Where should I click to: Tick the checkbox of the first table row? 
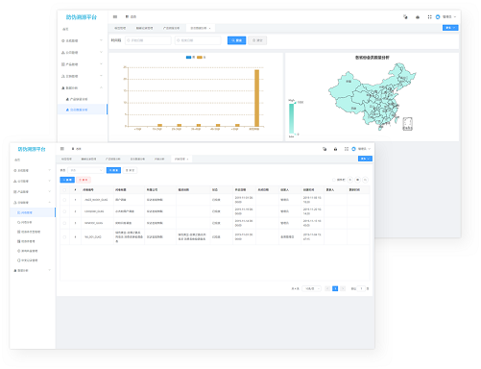tap(64, 200)
